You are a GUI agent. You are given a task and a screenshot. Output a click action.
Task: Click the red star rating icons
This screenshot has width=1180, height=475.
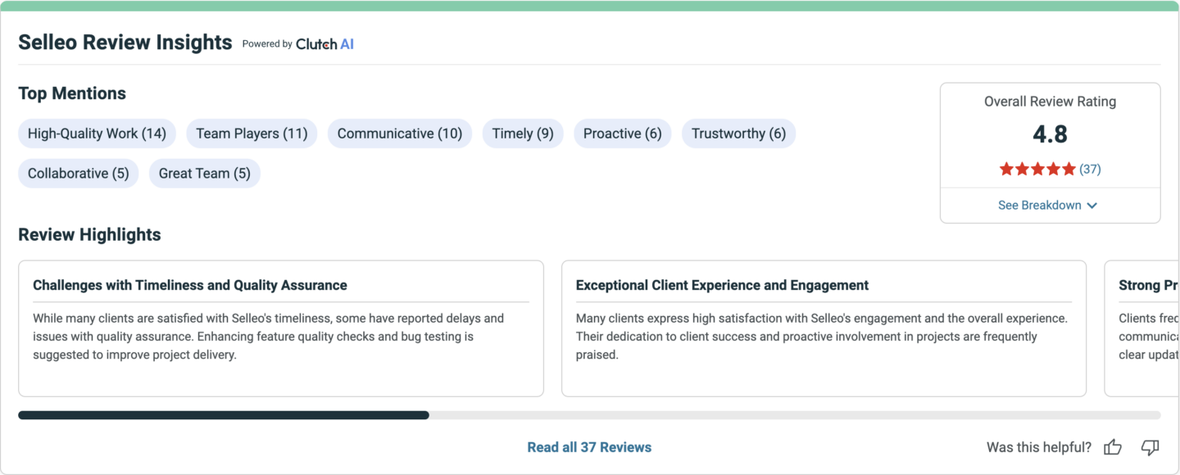point(1037,170)
